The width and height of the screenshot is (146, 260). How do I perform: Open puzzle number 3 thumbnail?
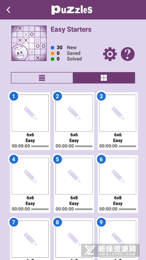pos(118,113)
